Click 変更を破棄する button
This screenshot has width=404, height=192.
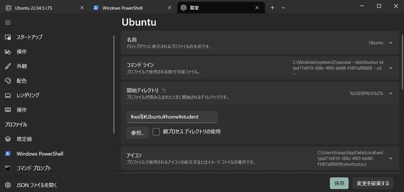373,183
